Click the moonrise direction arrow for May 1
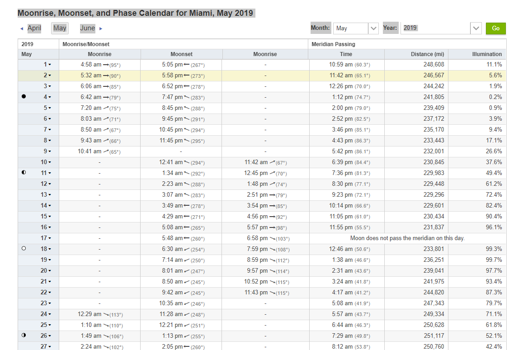The height and width of the screenshot is (350, 528). (x=106, y=65)
